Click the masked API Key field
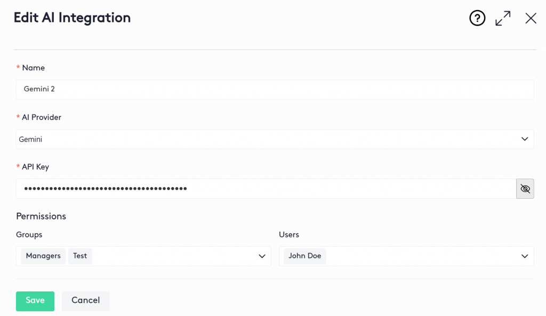This screenshot has height=316, width=546. [266, 189]
